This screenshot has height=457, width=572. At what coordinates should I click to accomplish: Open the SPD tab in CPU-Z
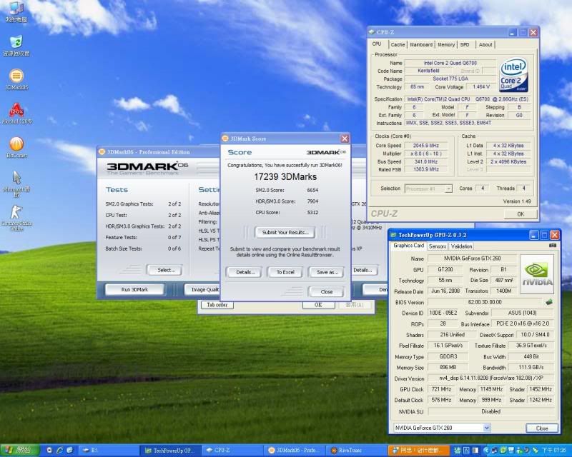465,44
